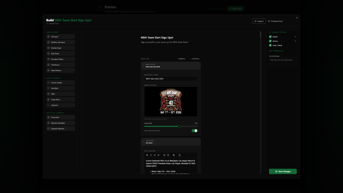Viewport: 343px width, 193px height.
Task: Insert an Image Block layout element
Action: (x=60, y=100)
